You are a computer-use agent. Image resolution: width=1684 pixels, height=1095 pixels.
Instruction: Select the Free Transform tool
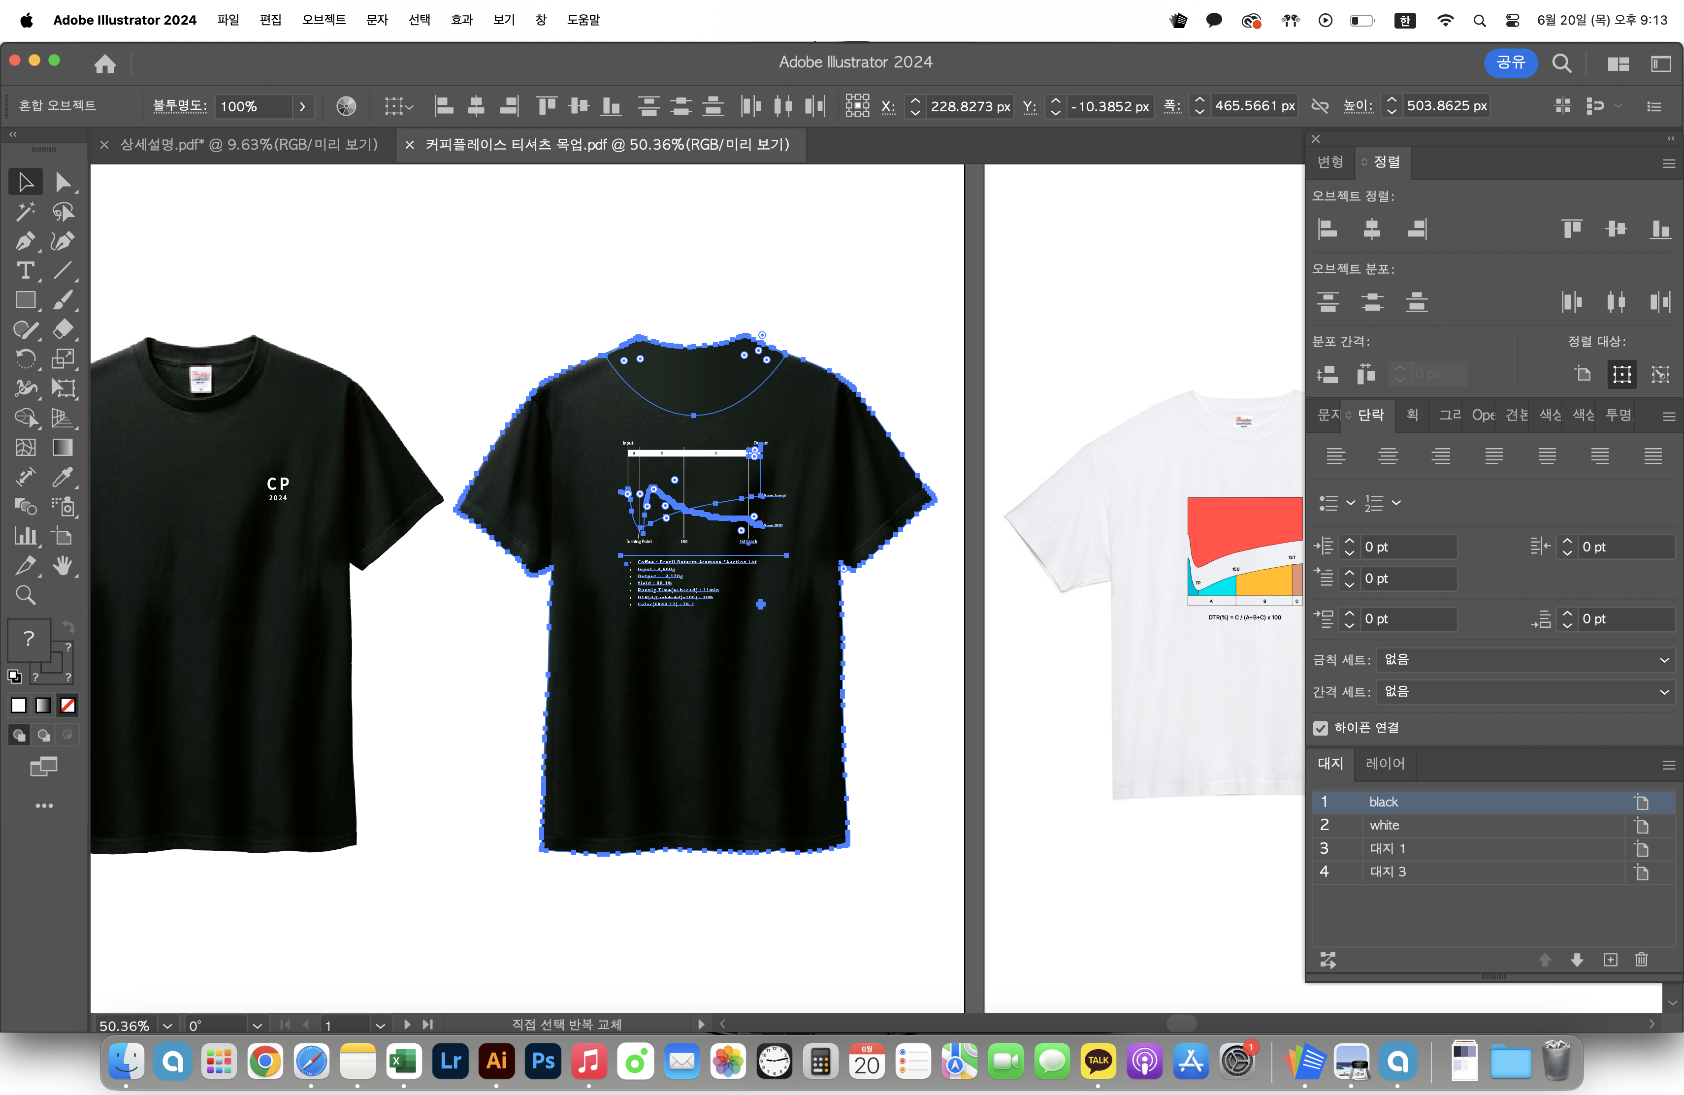[63, 388]
